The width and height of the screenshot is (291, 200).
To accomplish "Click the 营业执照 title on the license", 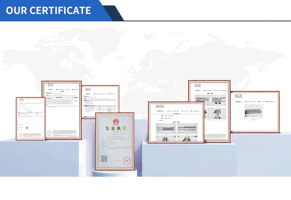I will pyautogui.click(x=114, y=129).
